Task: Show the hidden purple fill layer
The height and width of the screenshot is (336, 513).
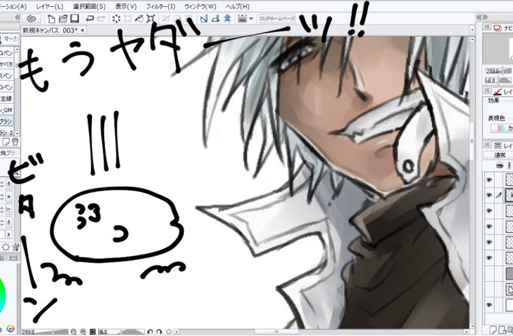Action: tap(489, 273)
